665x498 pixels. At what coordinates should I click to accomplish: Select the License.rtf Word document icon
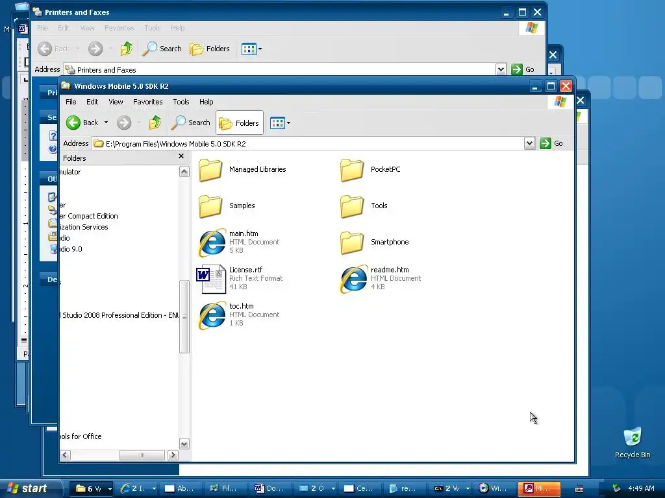tap(211, 279)
